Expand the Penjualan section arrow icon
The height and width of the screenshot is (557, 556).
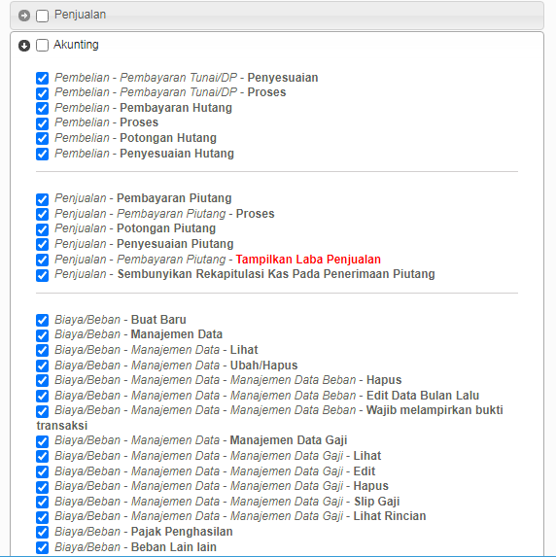[24, 16]
